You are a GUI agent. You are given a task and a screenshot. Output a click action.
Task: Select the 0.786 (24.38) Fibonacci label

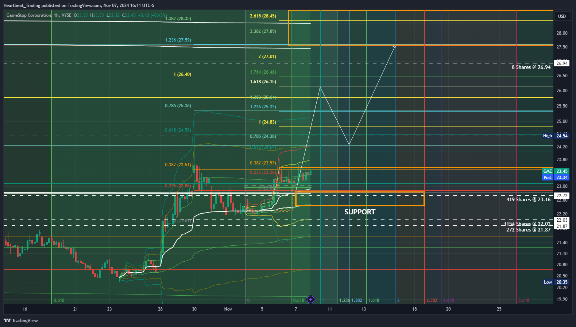pos(263,136)
